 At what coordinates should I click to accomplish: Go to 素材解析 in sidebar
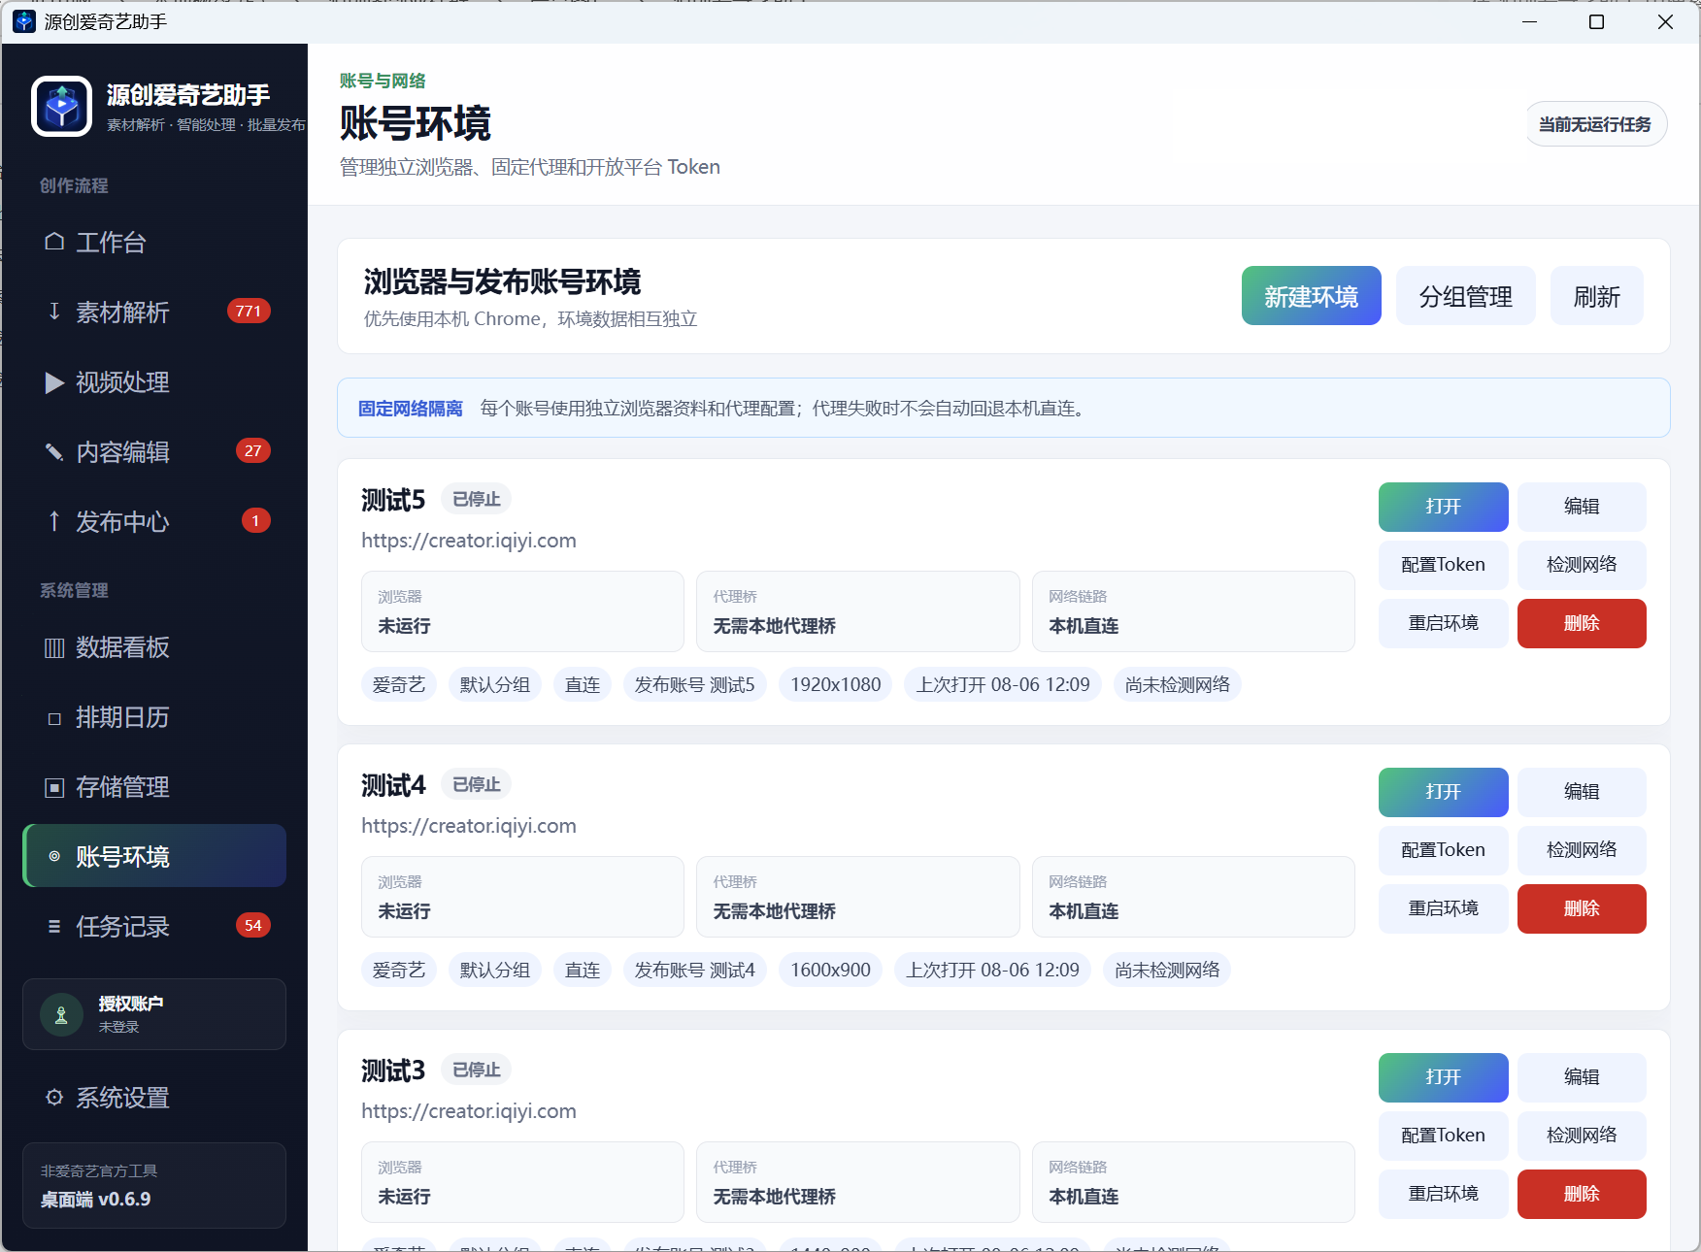click(154, 312)
